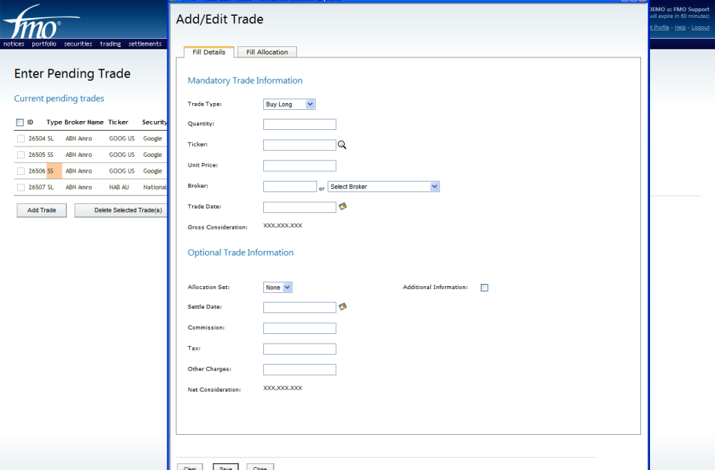
Task: Switch to the Fill Allocation tab
Action: click(x=267, y=52)
